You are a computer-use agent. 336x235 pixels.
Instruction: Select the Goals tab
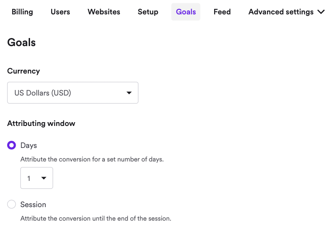click(186, 12)
